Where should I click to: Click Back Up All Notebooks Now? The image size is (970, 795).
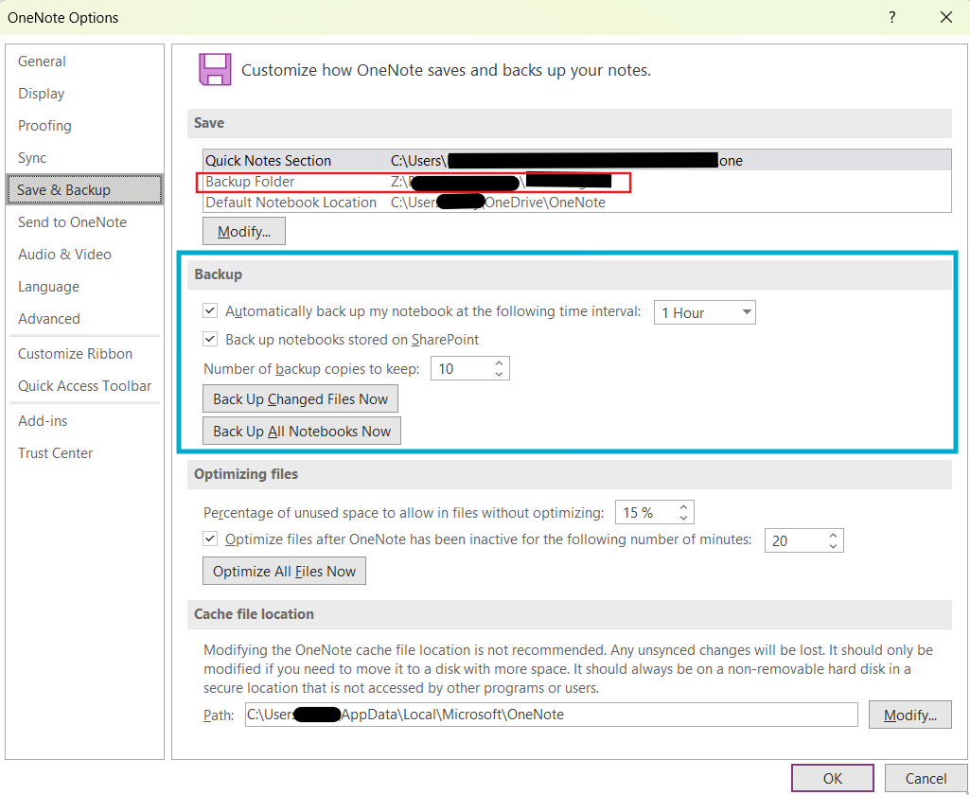point(301,432)
